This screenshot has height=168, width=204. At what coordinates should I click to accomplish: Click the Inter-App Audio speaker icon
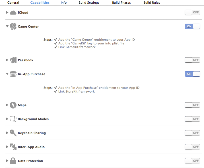point(13,147)
